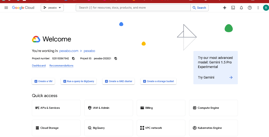Click Create a VM button

43,81
